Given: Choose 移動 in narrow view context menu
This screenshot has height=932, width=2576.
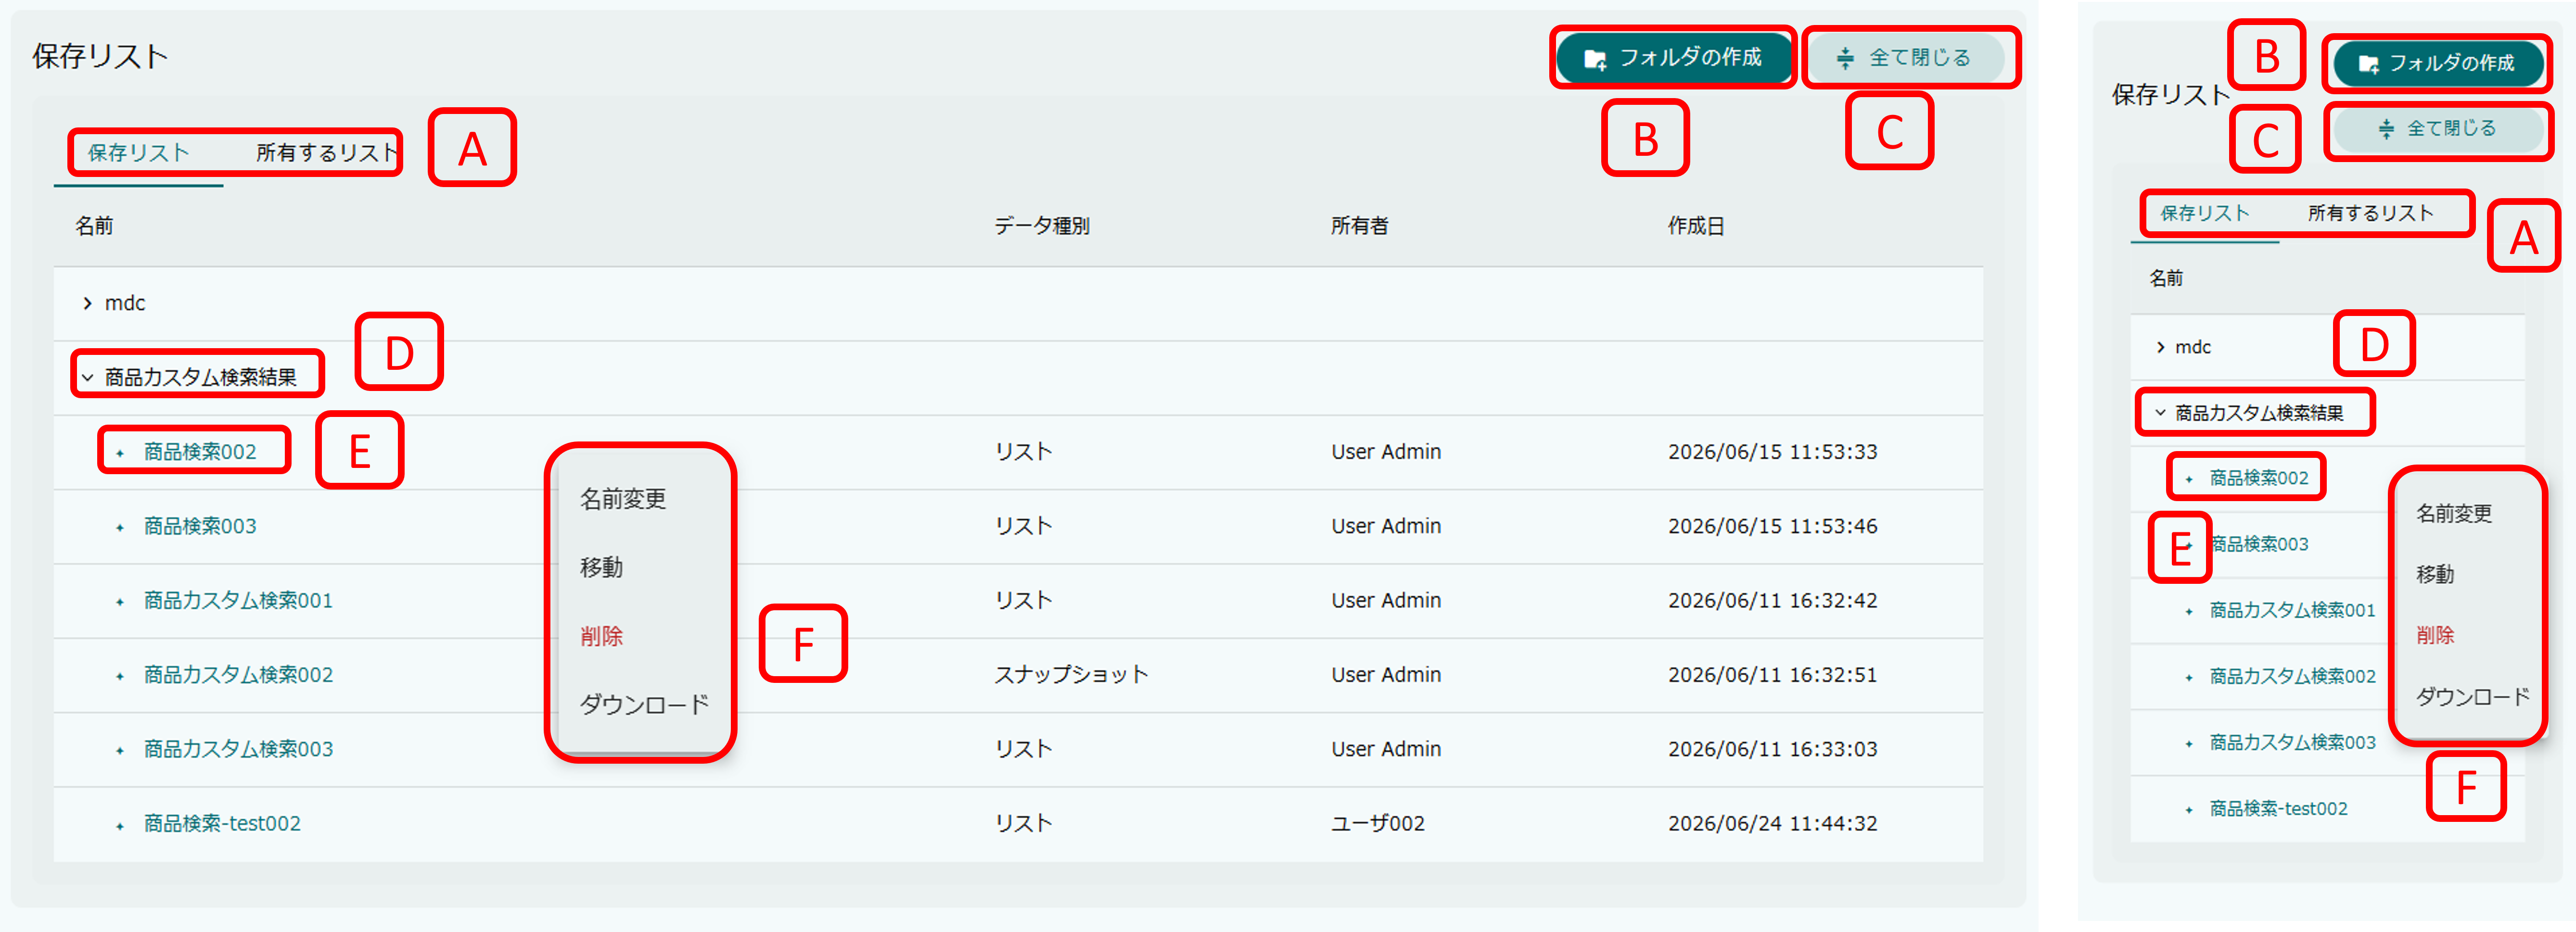Looking at the screenshot, I should point(2435,574).
